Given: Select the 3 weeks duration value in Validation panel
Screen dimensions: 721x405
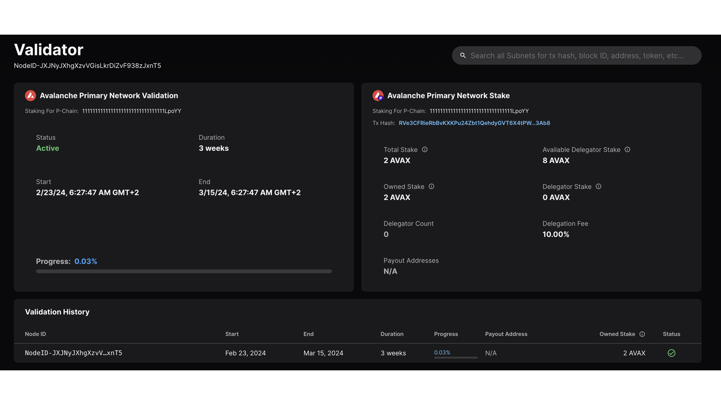Looking at the screenshot, I should tap(214, 148).
